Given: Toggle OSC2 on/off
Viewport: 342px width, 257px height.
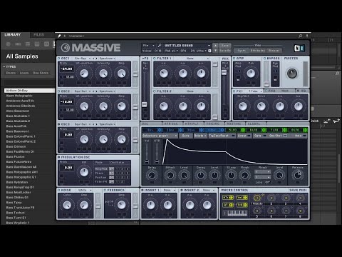Looking at the screenshot, I should point(59,91).
